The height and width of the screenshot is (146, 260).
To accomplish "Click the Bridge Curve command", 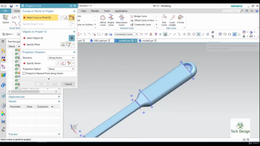I will (139, 16).
